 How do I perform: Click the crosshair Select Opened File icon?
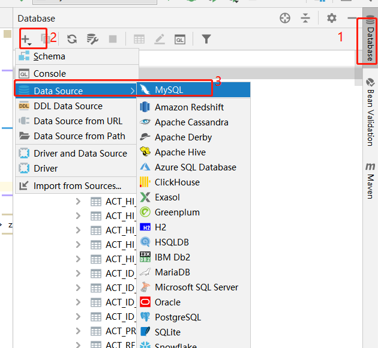pos(285,19)
